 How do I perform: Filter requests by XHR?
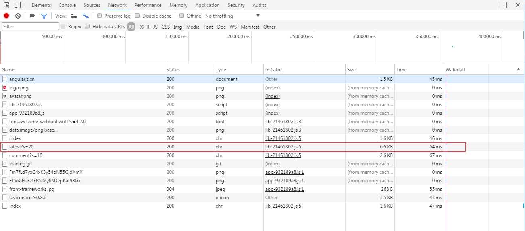pyautogui.click(x=144, y=27)
